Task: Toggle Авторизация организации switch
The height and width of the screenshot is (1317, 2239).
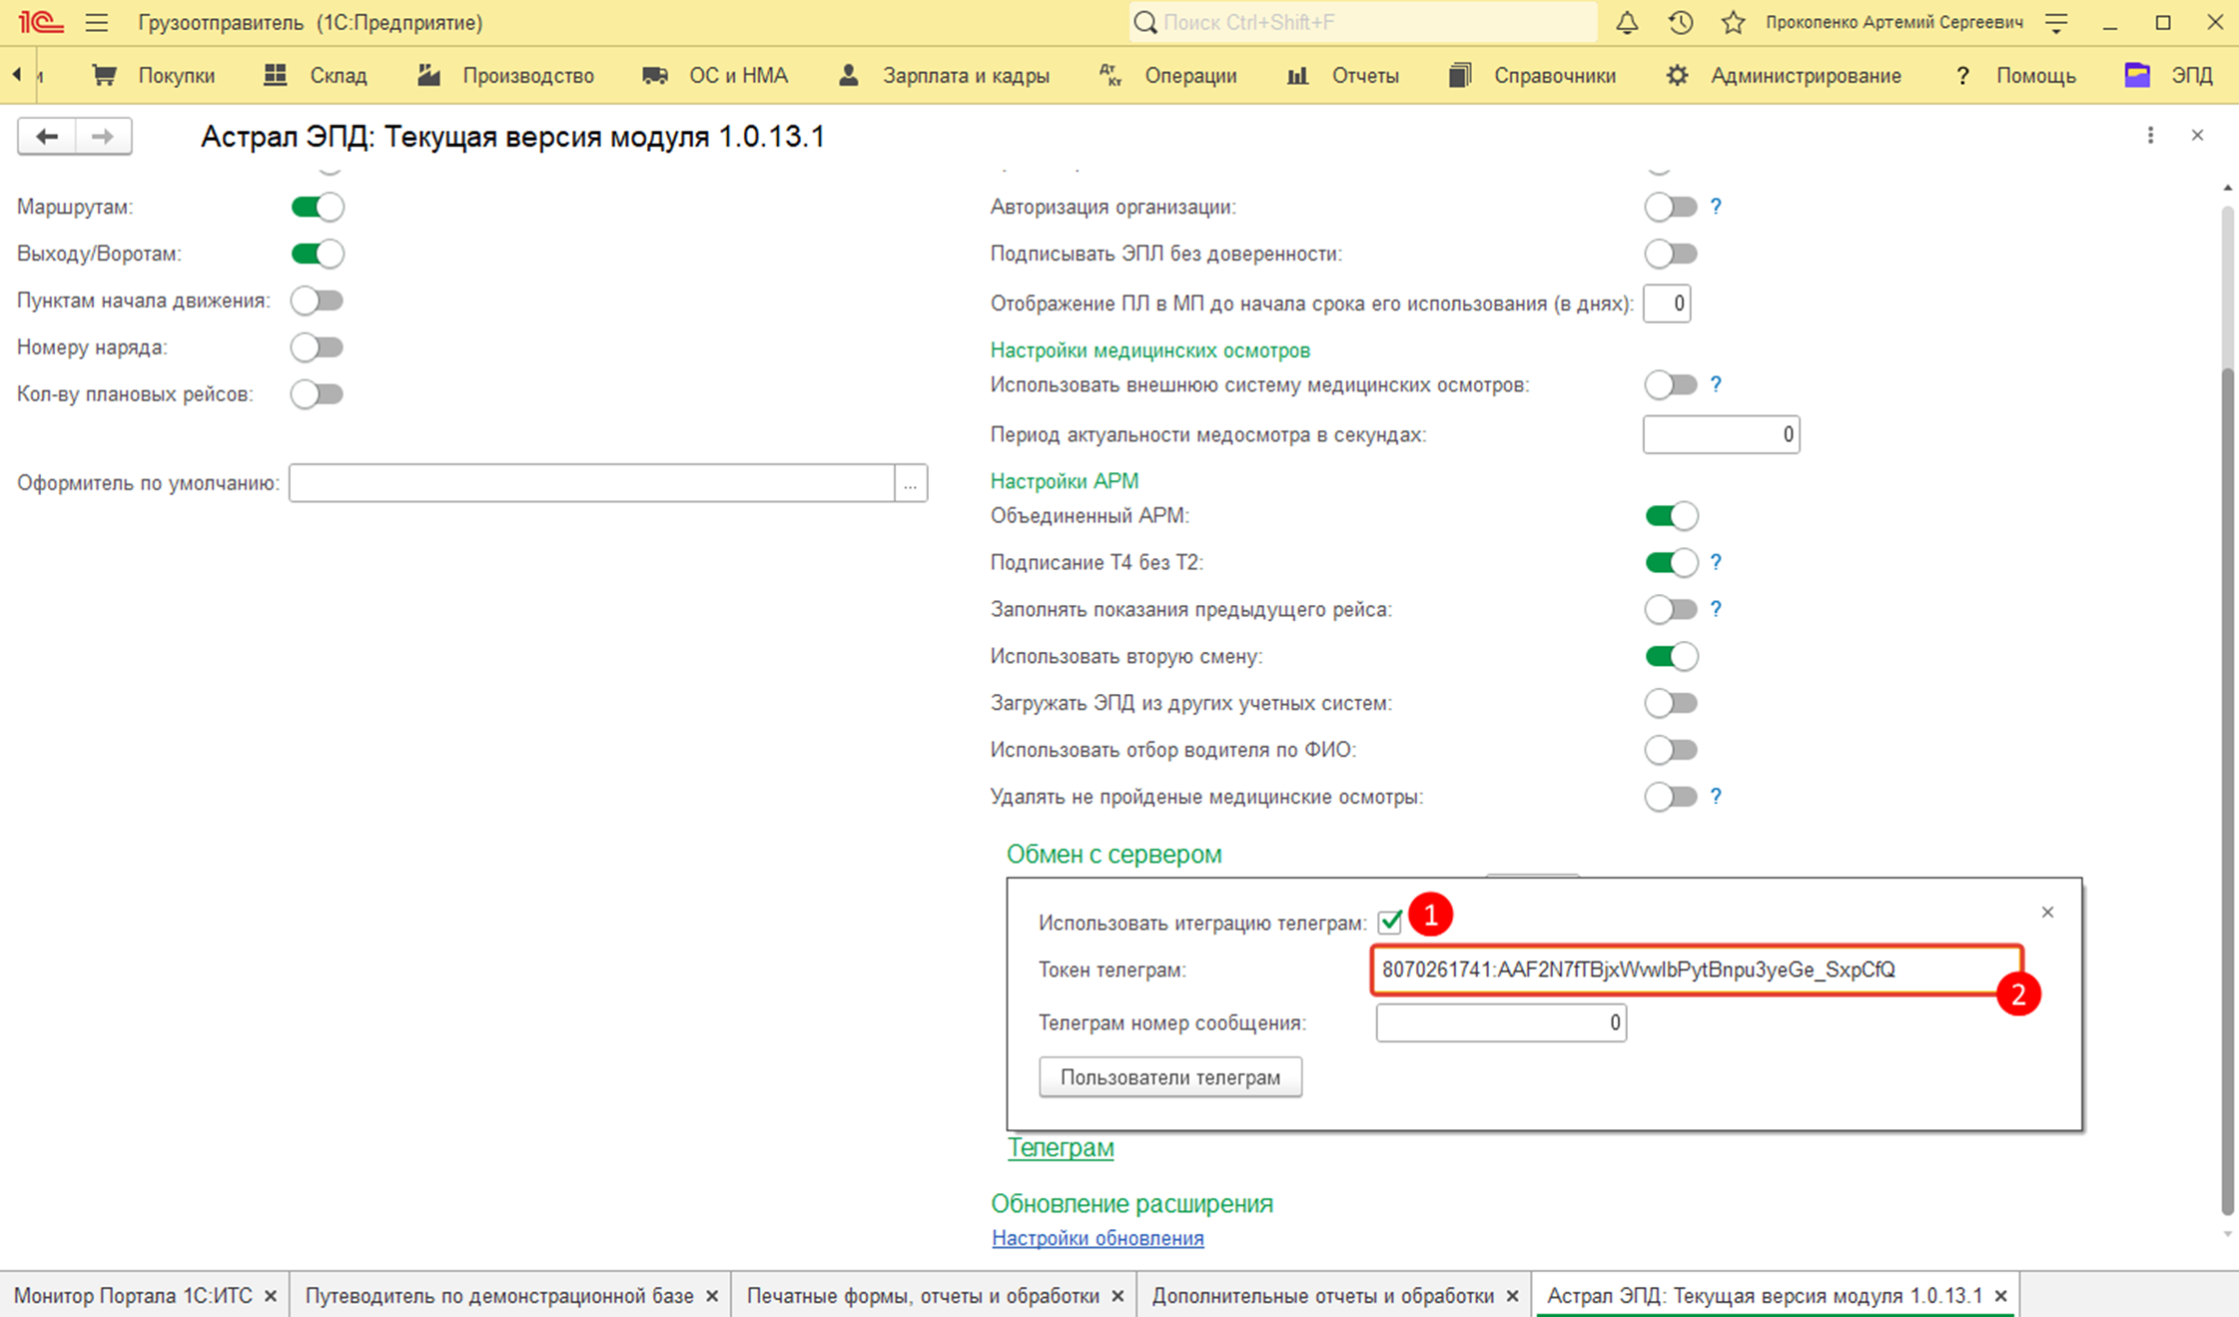Action: point(1671,207)
